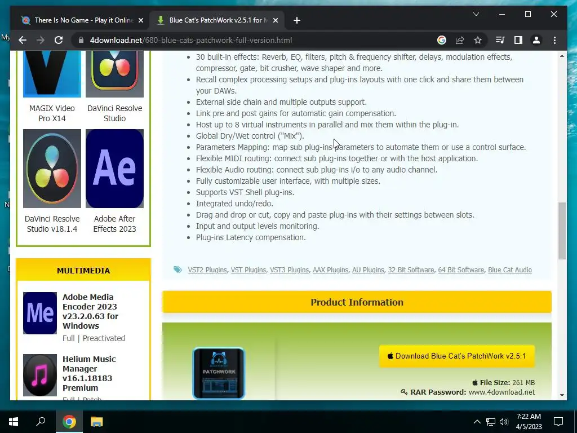The height and width of the screenshot is (433, 577).
Task: Open the 64 Bit Software tag
Action: (461, 270)
